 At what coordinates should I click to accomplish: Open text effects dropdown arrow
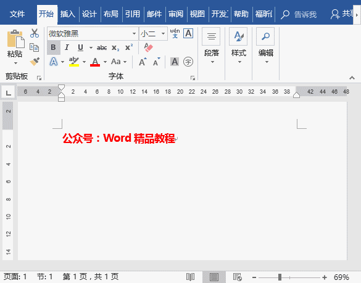tap(62, 62)
